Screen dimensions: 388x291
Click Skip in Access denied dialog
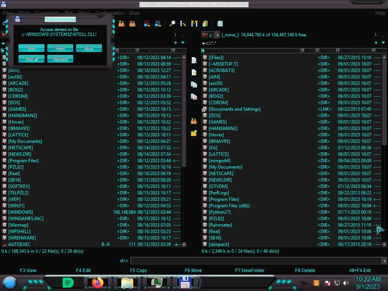[x=31, y=48]
